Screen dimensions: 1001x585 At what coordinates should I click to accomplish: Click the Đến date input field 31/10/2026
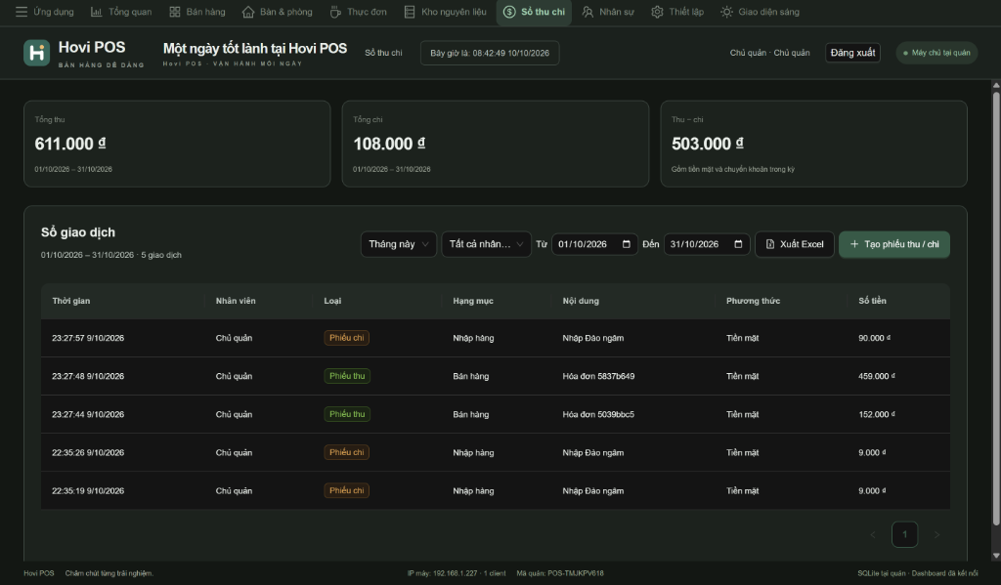point(706,244)
